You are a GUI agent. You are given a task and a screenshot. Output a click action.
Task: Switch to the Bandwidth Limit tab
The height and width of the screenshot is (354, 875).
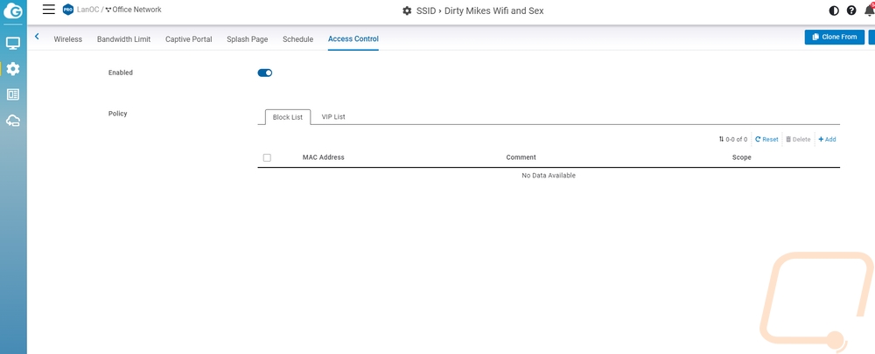pos(124,39)
